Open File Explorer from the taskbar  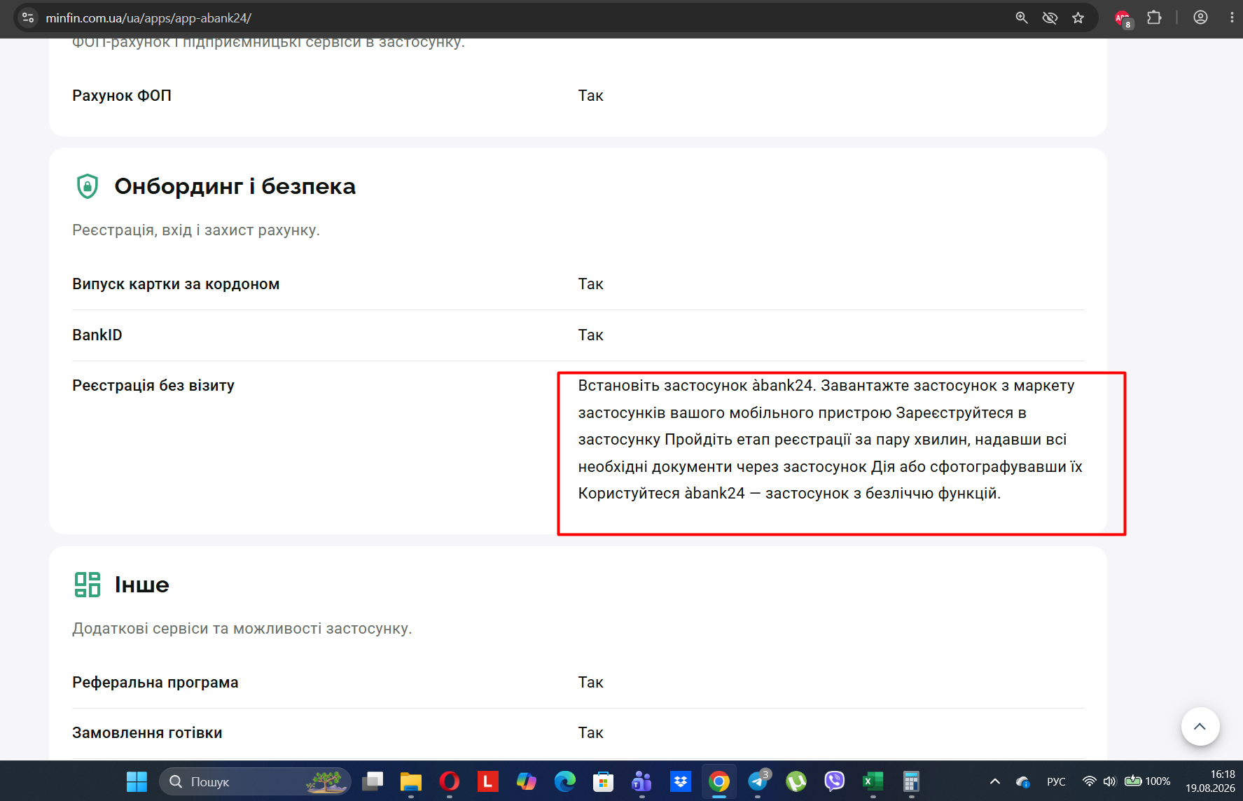411,781
